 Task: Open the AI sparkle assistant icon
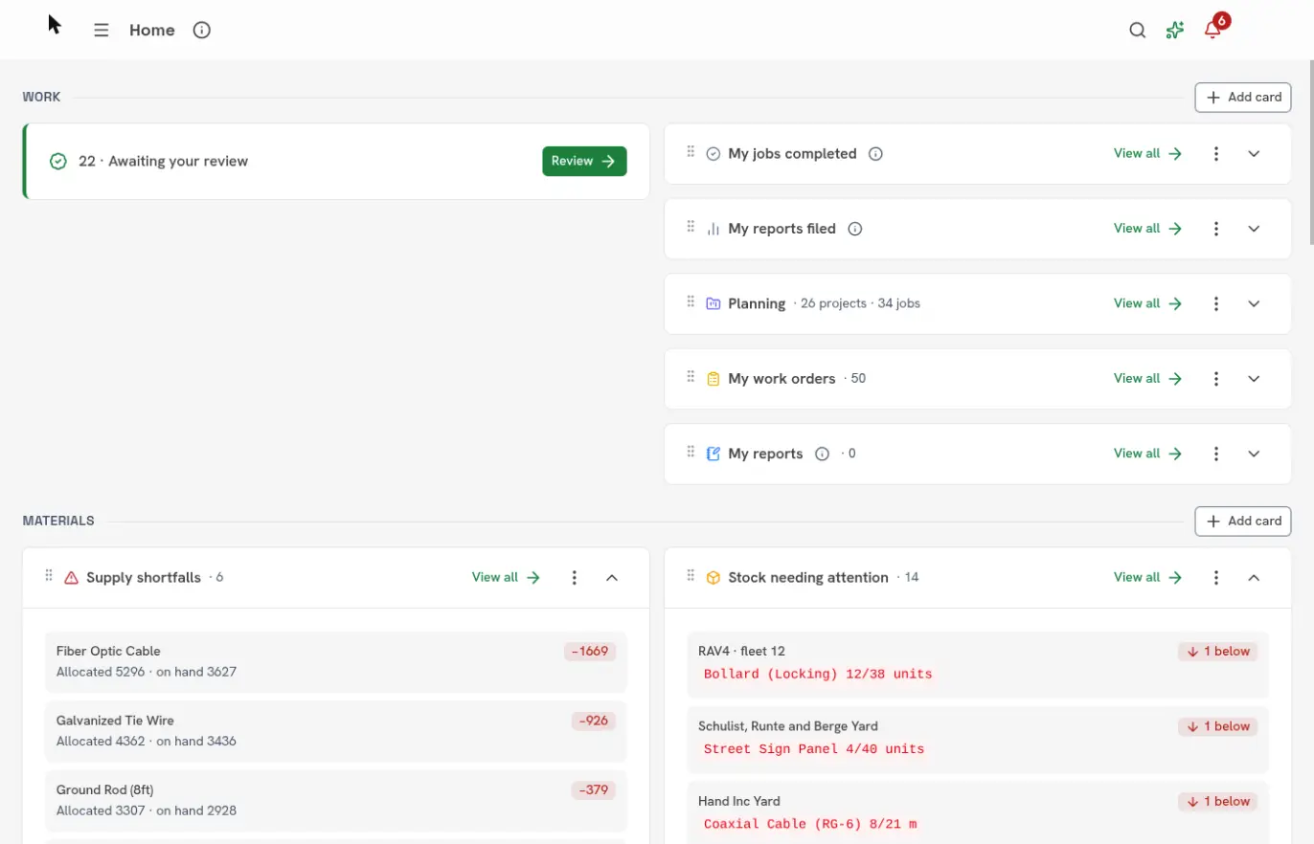pos(1175,30)
